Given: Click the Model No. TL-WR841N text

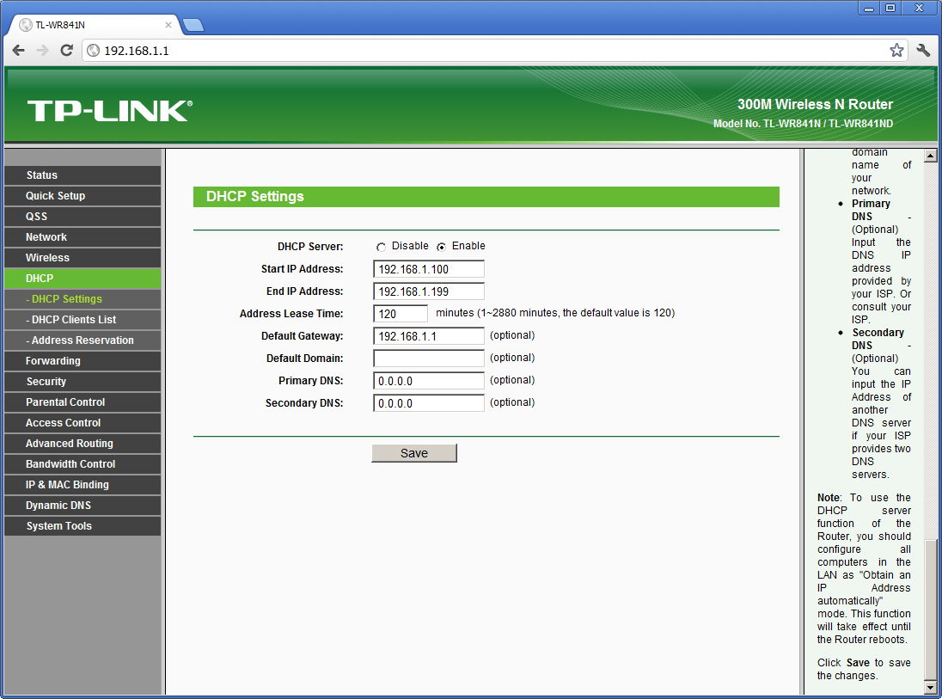Looking at the screenshot, I should click(804, 124).
